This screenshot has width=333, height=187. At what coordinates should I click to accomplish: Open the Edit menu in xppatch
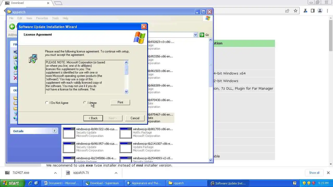[x=20, y=18]
